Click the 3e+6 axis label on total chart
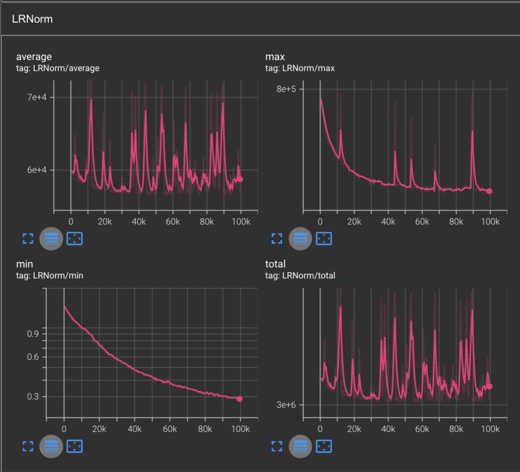This screenshot has height=472, width=520. 286,405
